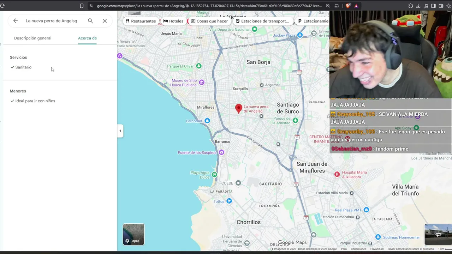Open the Capas layers thumbnail
452x254 pixels.
[133, 234]
